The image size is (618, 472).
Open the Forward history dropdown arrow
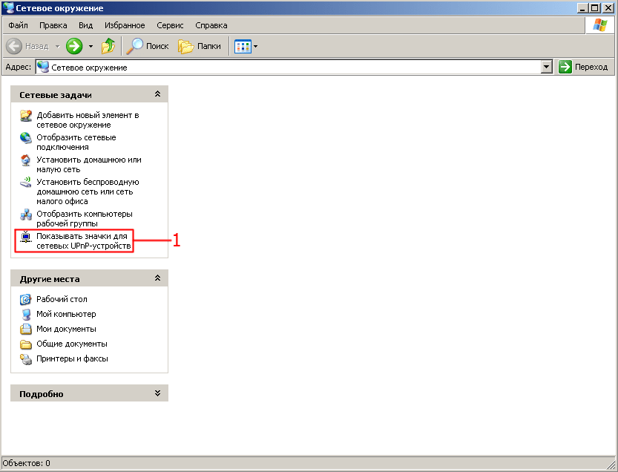click(91, 47)
